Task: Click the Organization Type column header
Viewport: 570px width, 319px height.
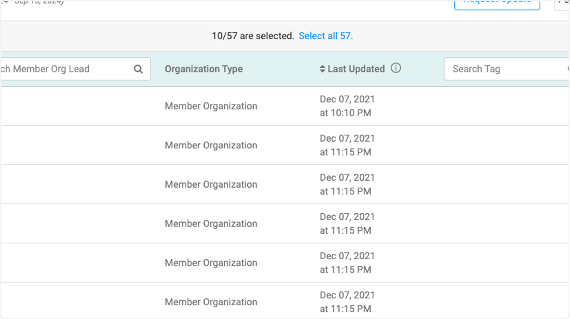Action: (x=204, y=69)
